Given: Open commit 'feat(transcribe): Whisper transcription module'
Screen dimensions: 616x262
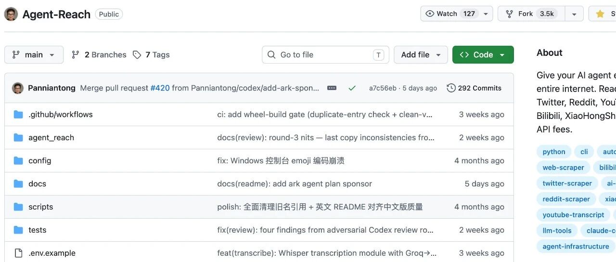Looking at the screenshot, I should point(327,253).
